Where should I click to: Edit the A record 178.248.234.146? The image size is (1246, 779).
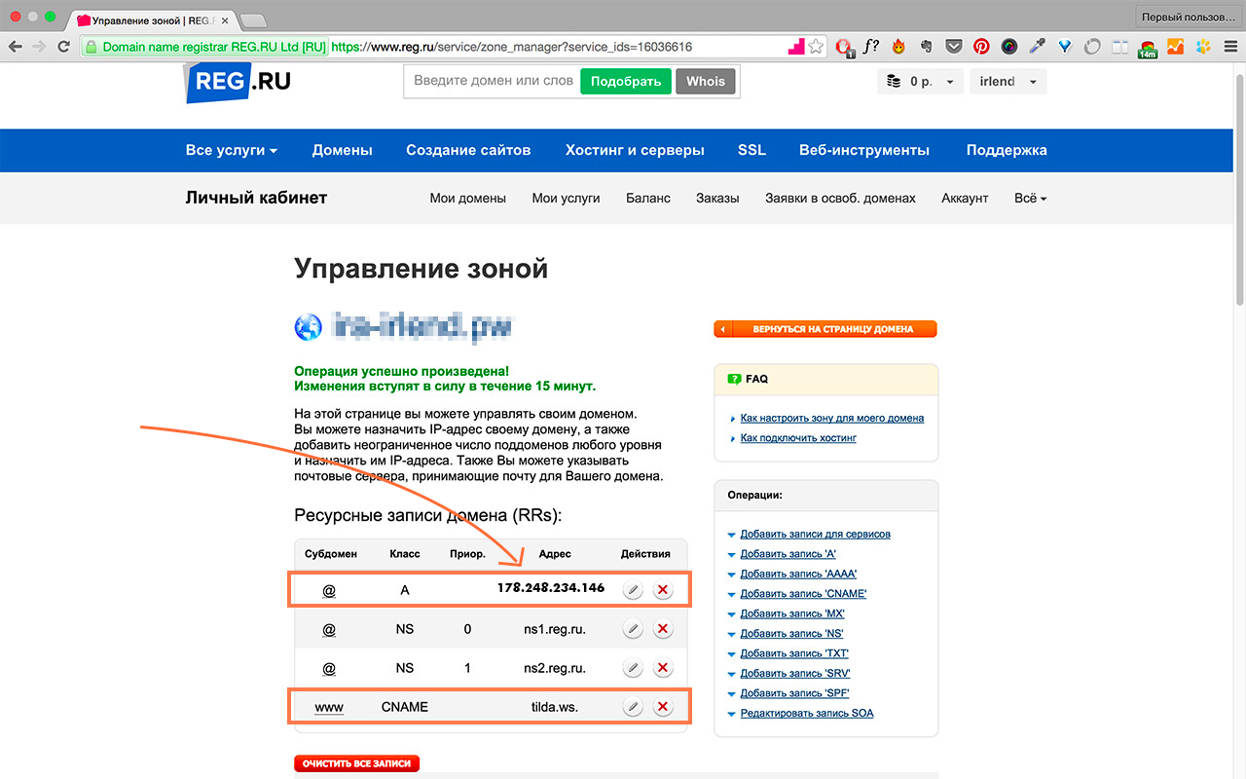[x=633, y=589]
